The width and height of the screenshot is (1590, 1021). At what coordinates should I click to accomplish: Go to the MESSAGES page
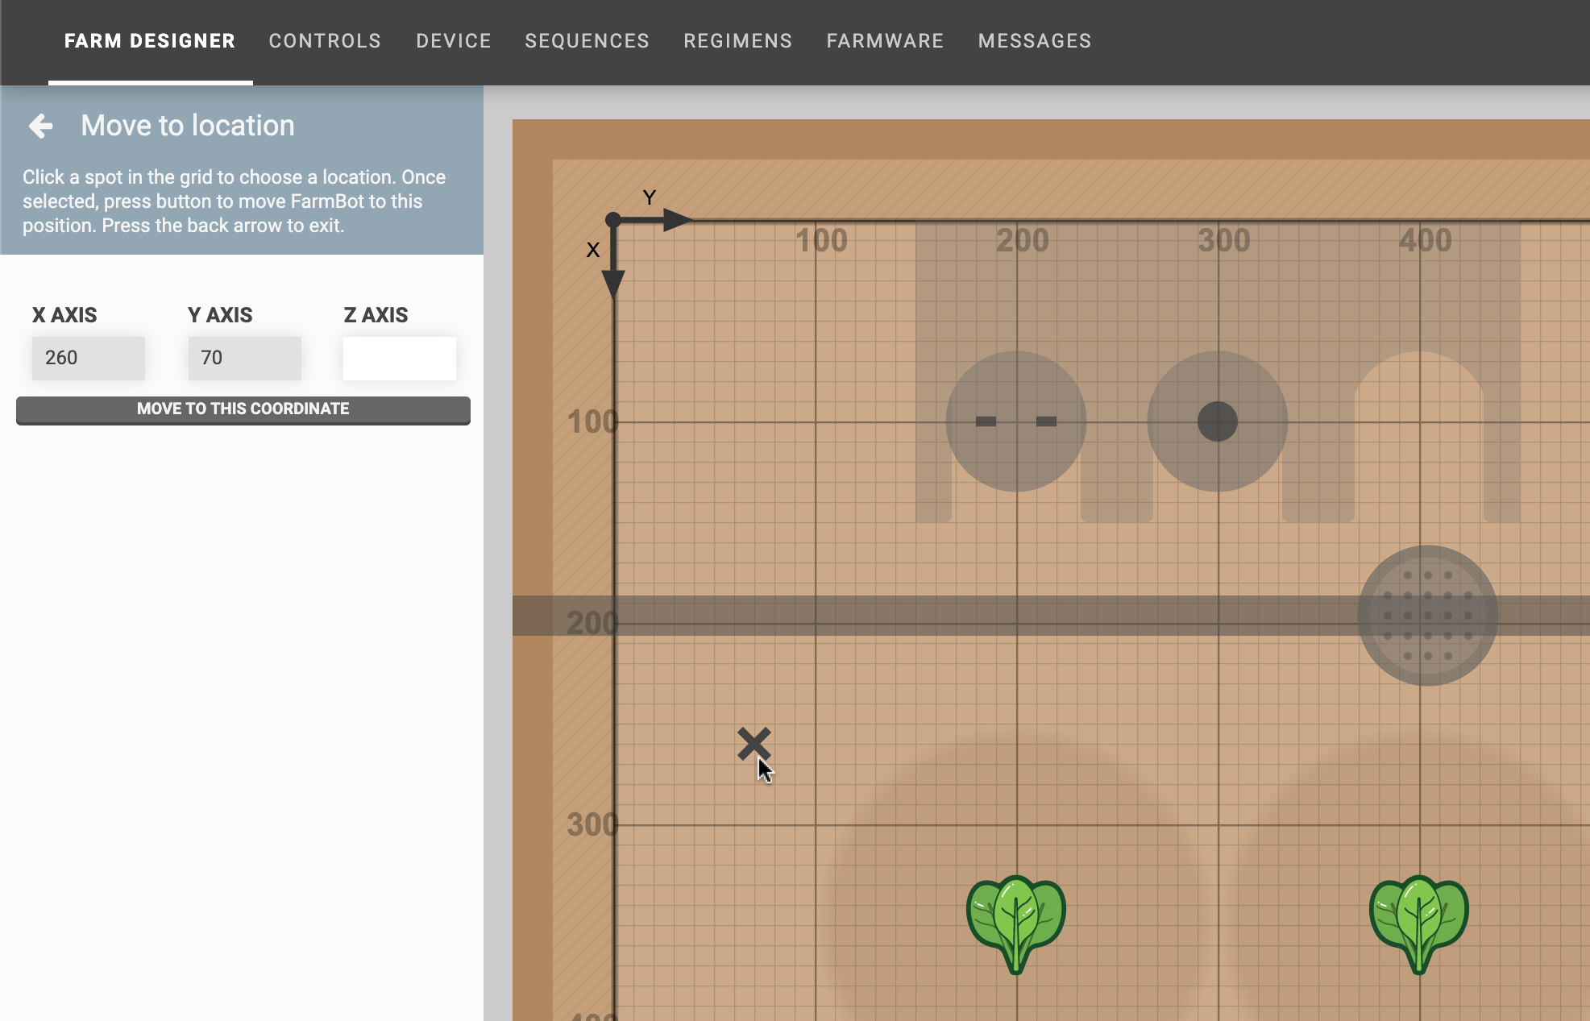1035,41
